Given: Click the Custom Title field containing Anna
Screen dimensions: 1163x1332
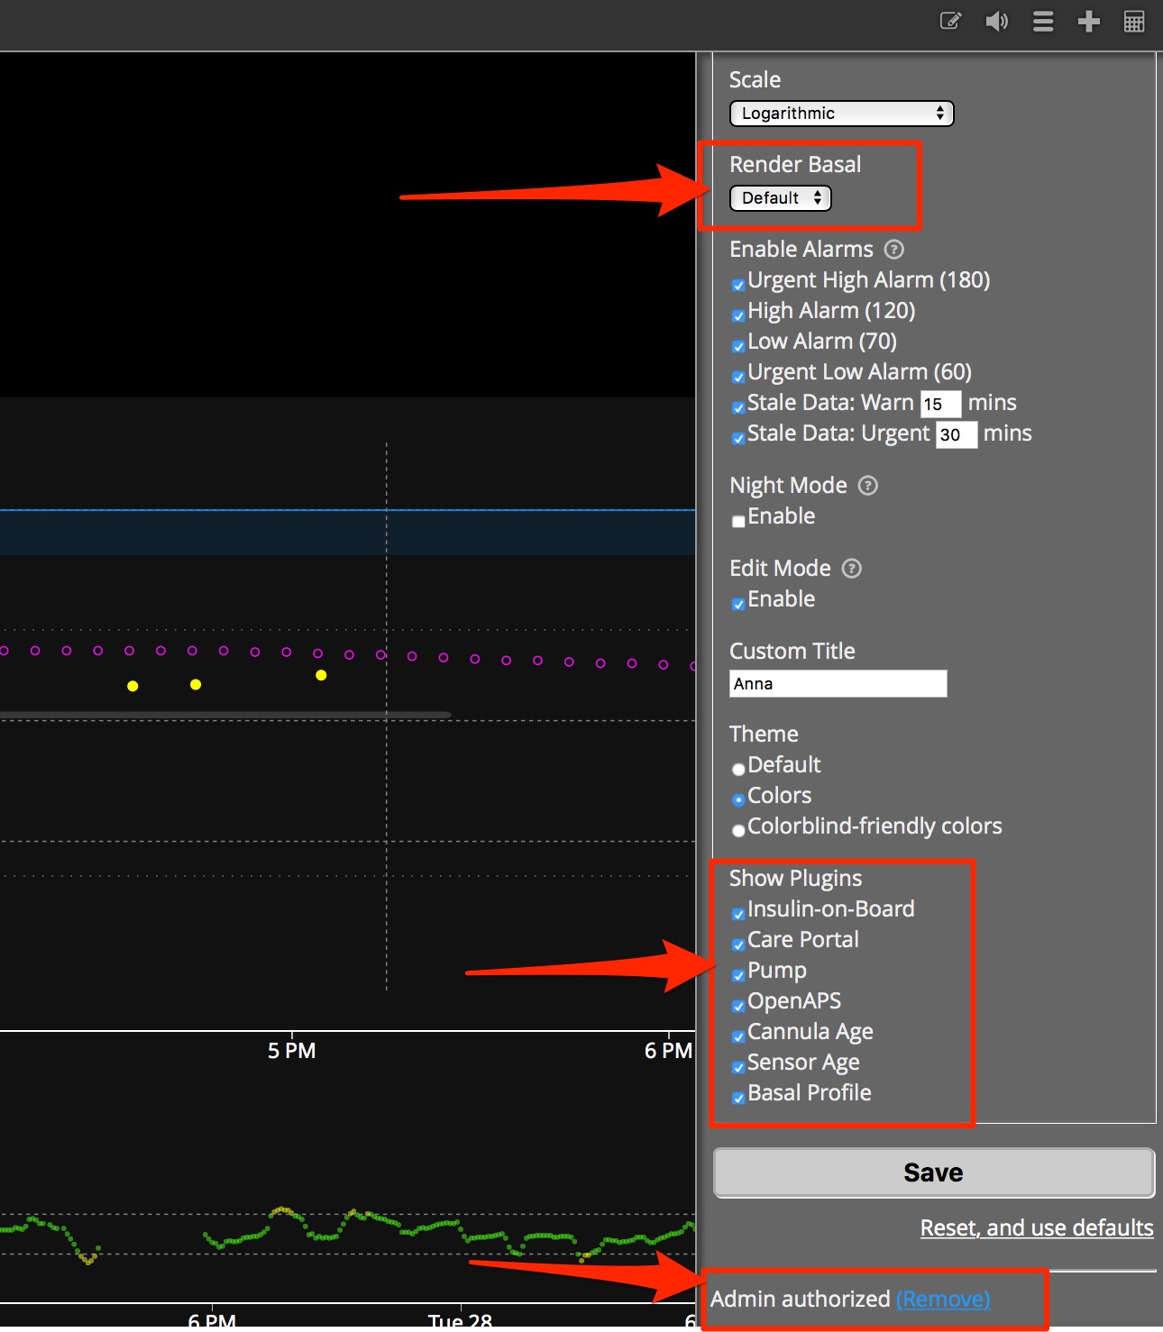Looking at the screenshot, I should pyautogui.click(x=838, y=684).
